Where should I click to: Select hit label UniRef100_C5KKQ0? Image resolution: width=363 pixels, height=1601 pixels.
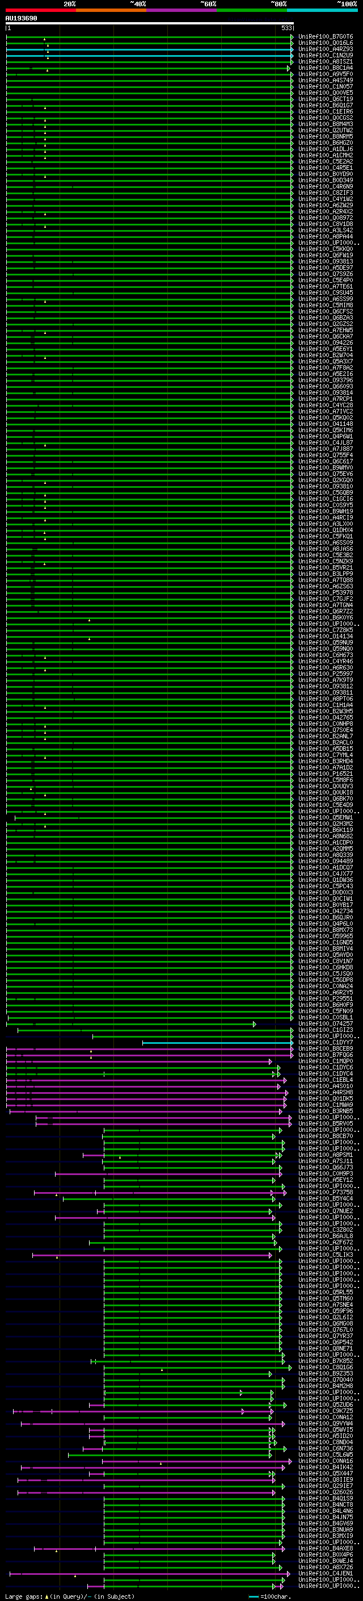pos(326,249)
